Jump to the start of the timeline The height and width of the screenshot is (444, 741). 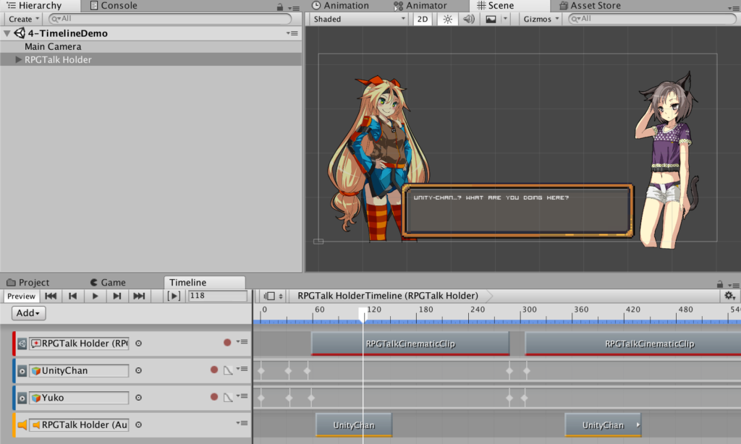(x=51, y=296)
